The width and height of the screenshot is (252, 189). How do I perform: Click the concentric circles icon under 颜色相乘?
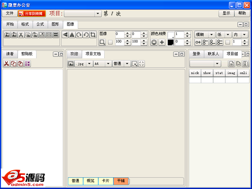pyautogui.click(x=154, y=42)
